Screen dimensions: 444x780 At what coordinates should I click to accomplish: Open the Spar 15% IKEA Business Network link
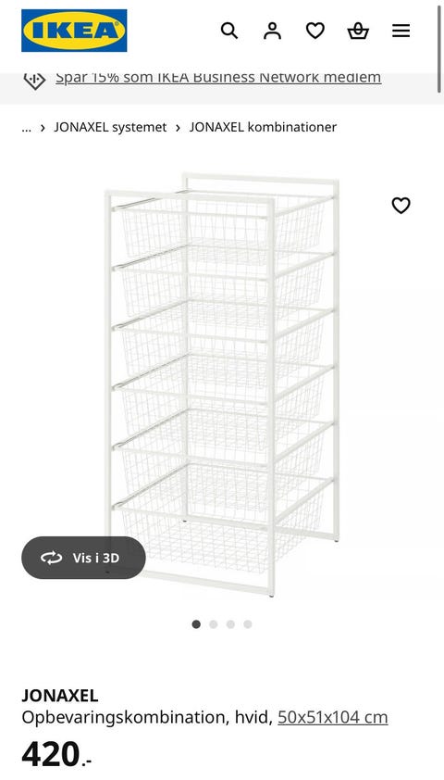tap(218, 78)
